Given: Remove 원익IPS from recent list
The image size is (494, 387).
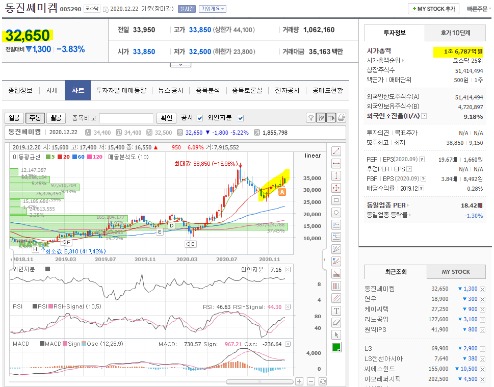Looking at the screenshot, I should (x=482, y=330).
